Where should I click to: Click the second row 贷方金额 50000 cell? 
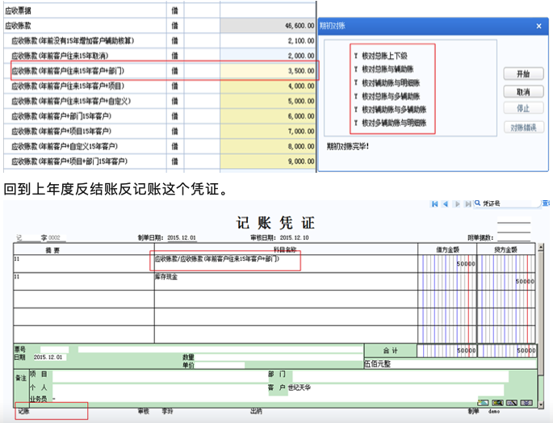[506, 281]
